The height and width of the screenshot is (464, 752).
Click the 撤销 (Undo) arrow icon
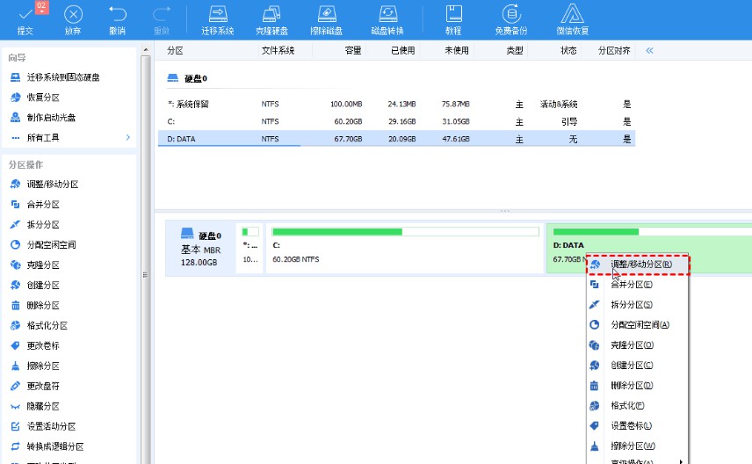coord(117,15)
